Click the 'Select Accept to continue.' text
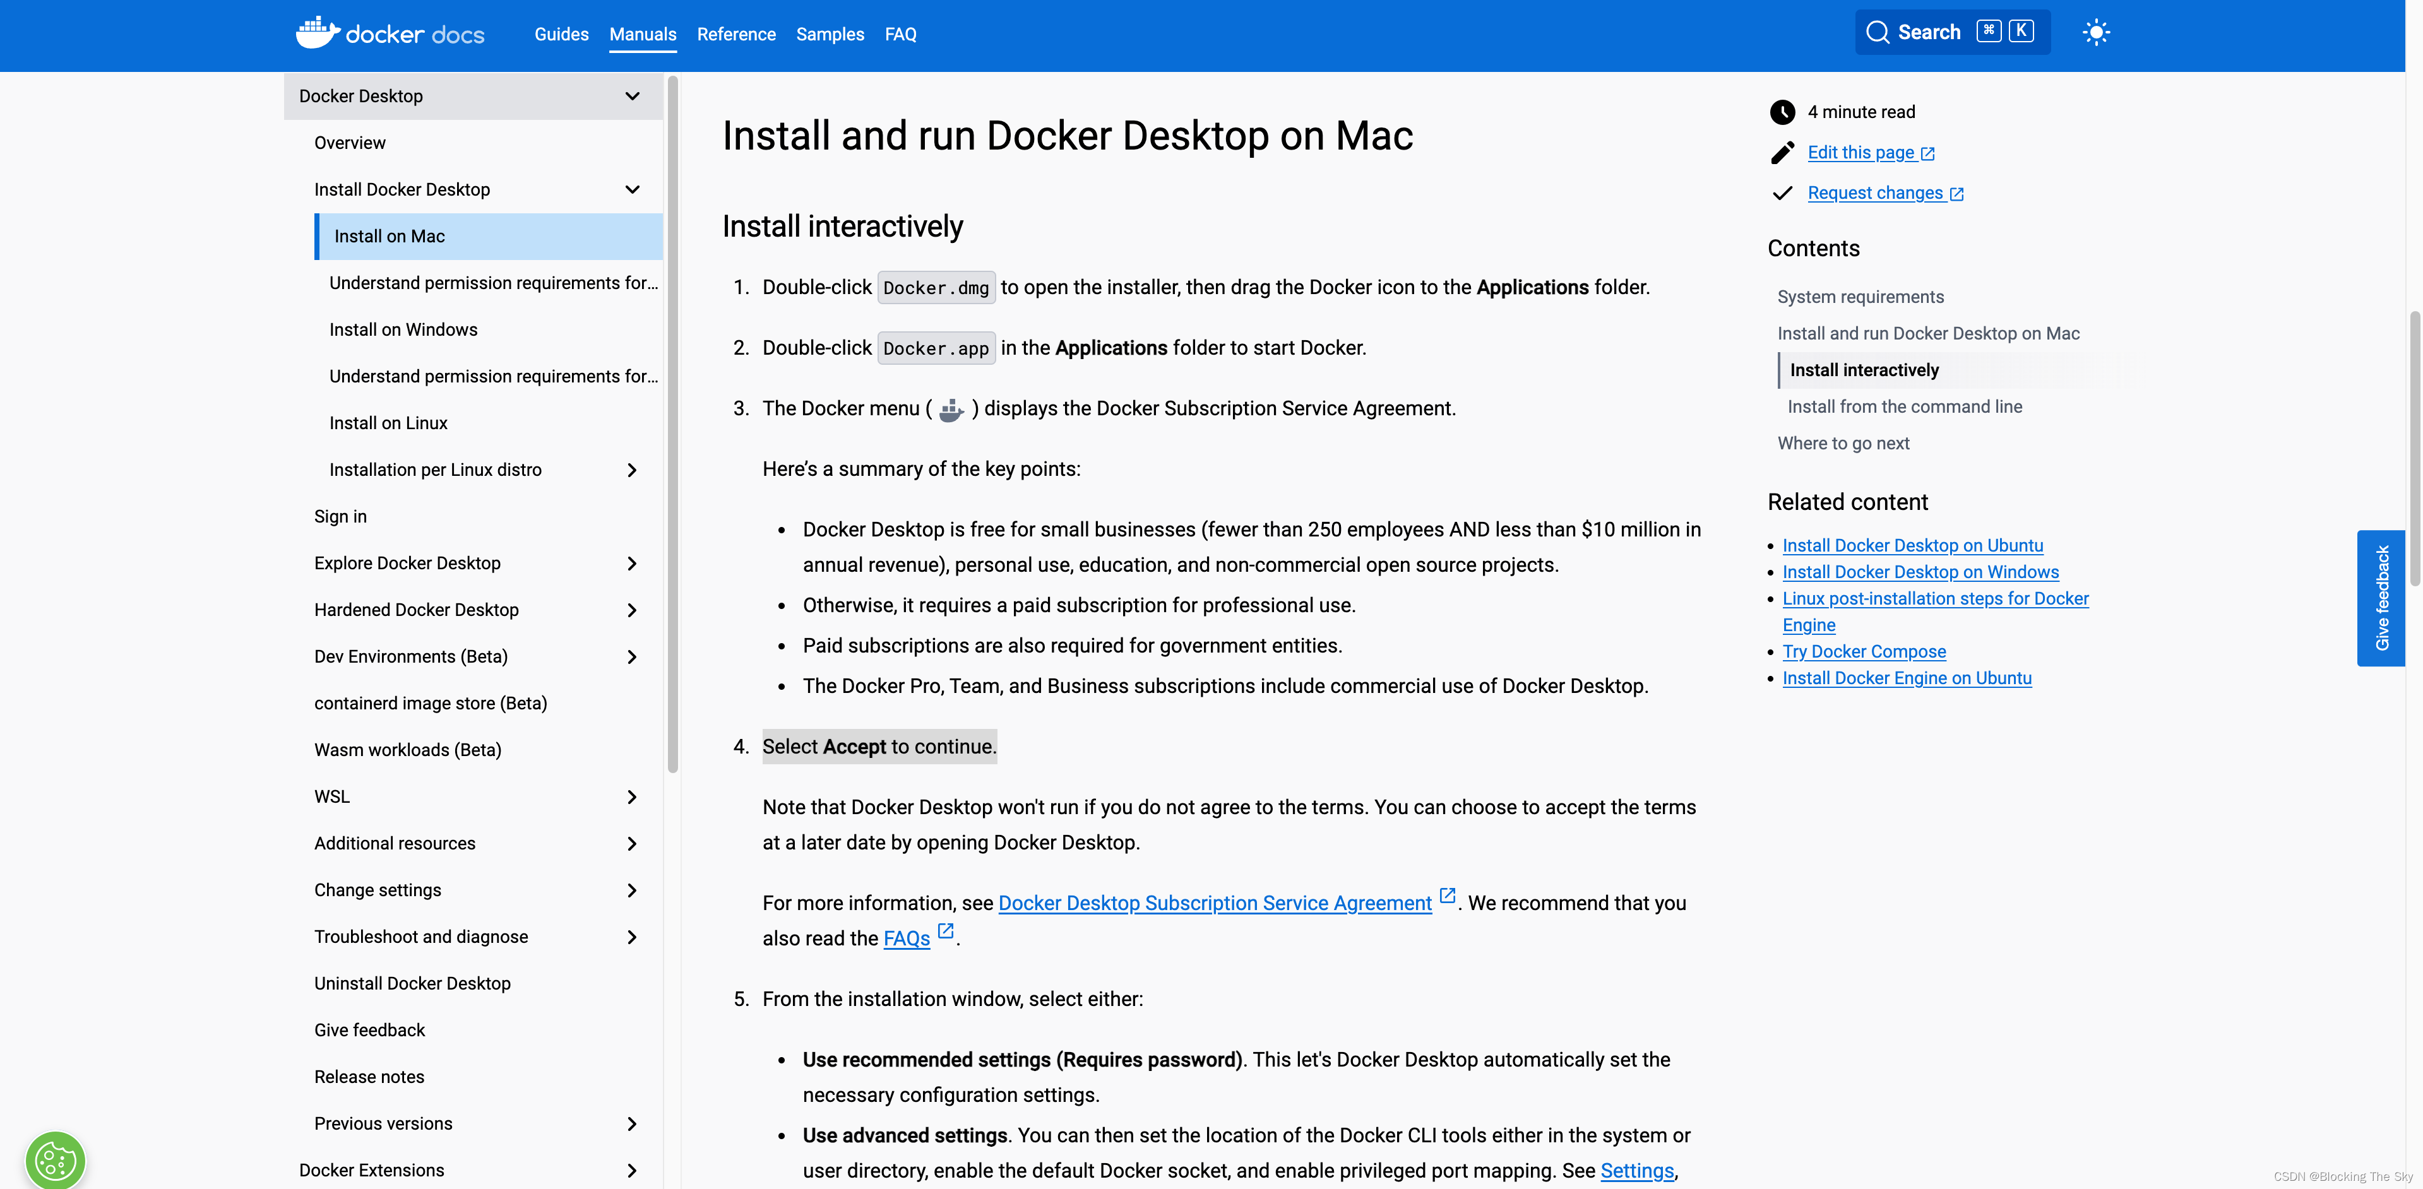This screenshot has height=1189, width=2423. coord(879,747)
